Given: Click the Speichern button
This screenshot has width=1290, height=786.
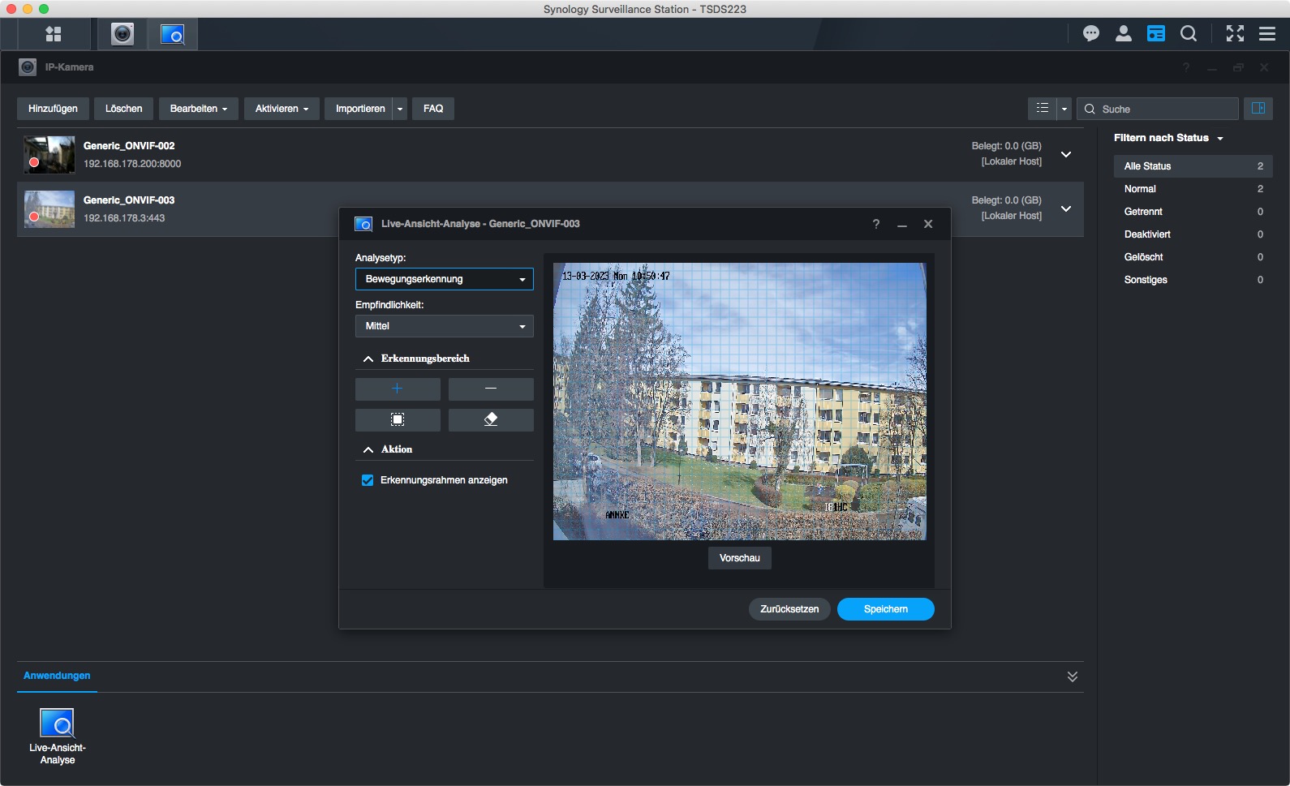Looking at the screenshot, I should point(885,609).
